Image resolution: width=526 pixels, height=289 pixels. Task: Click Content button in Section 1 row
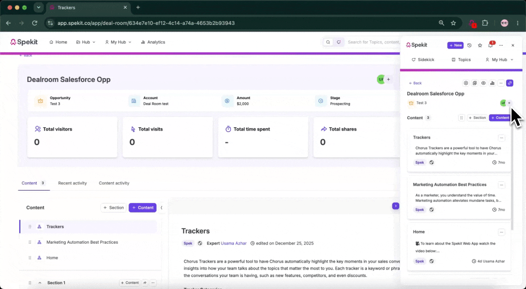tap(129, 283)
